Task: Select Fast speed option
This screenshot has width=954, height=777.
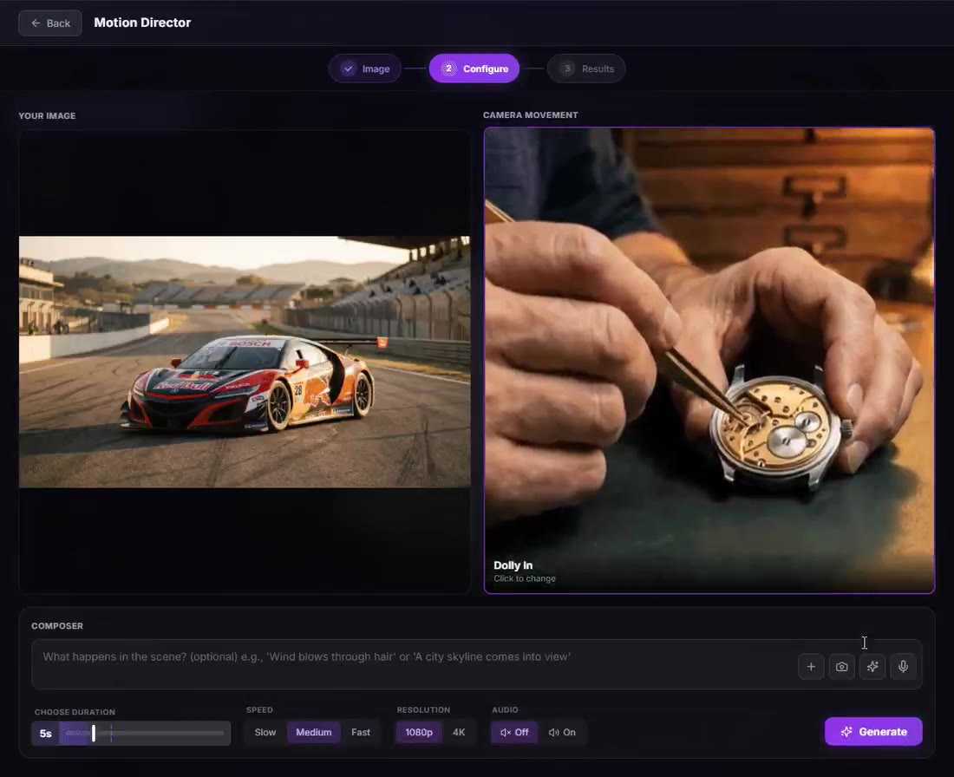Action: point(361,732)
